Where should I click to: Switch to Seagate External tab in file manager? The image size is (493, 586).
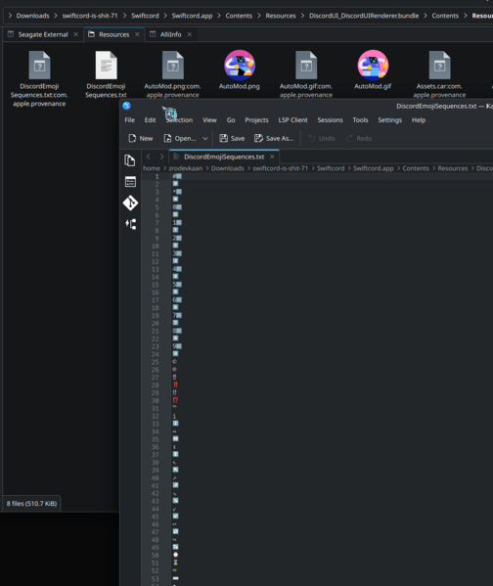pos(43,34)
